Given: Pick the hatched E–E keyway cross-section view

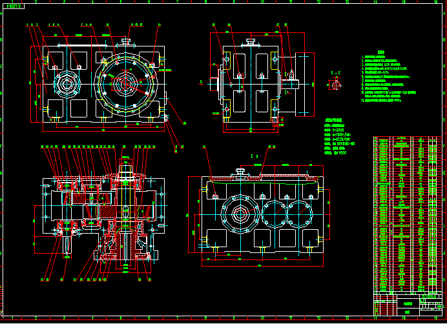Looking at the screenshot, I should [x=336, y=85].
